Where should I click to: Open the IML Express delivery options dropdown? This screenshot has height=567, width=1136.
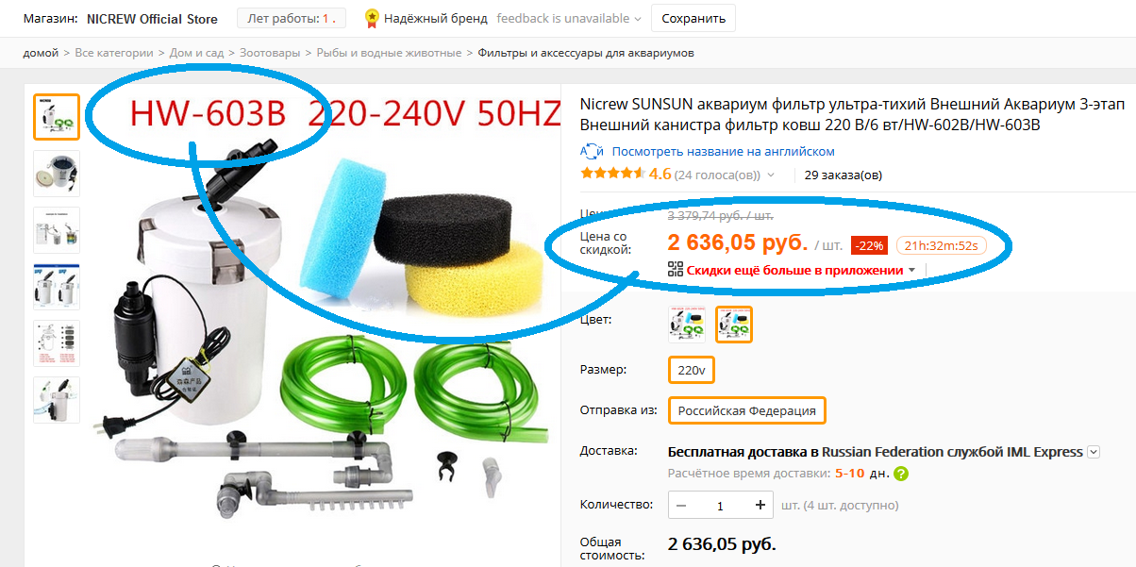1094,452
